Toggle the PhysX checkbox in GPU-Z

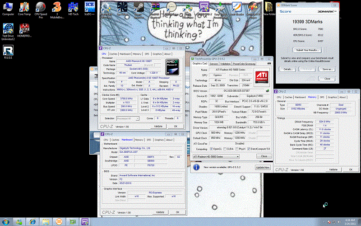point(237,149)
